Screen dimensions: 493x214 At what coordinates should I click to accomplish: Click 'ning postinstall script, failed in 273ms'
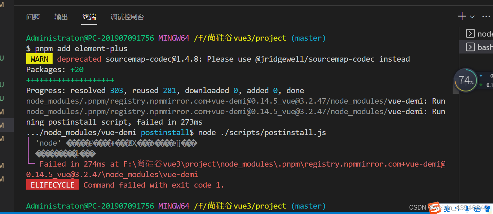click(x=114, y=122)
